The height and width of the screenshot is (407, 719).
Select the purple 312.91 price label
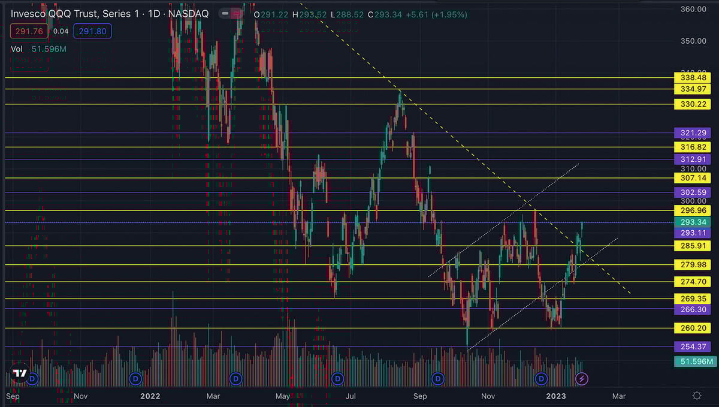(x=694, y=159)
